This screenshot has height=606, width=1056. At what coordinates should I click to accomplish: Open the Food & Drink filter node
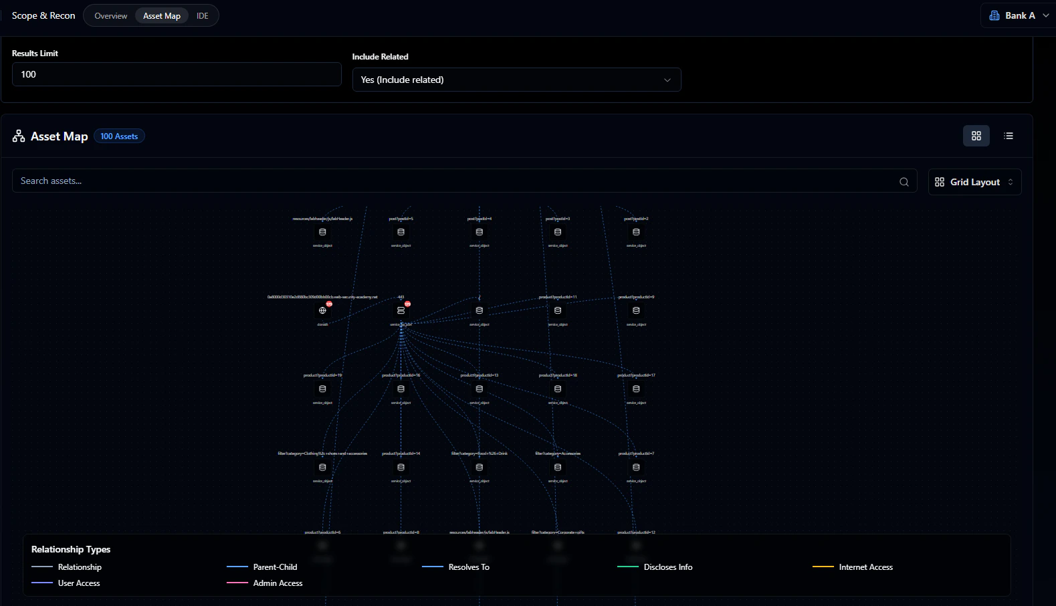[479, 467]
